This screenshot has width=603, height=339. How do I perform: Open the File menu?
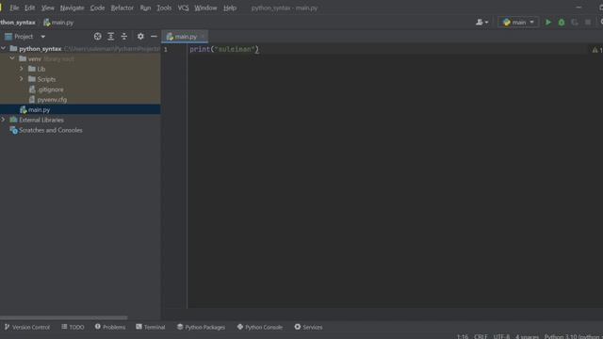pos(14,8)
